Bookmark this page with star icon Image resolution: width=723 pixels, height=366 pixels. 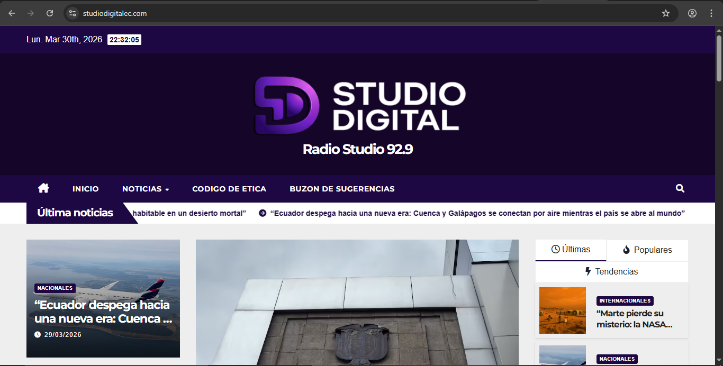click(666, 13)
